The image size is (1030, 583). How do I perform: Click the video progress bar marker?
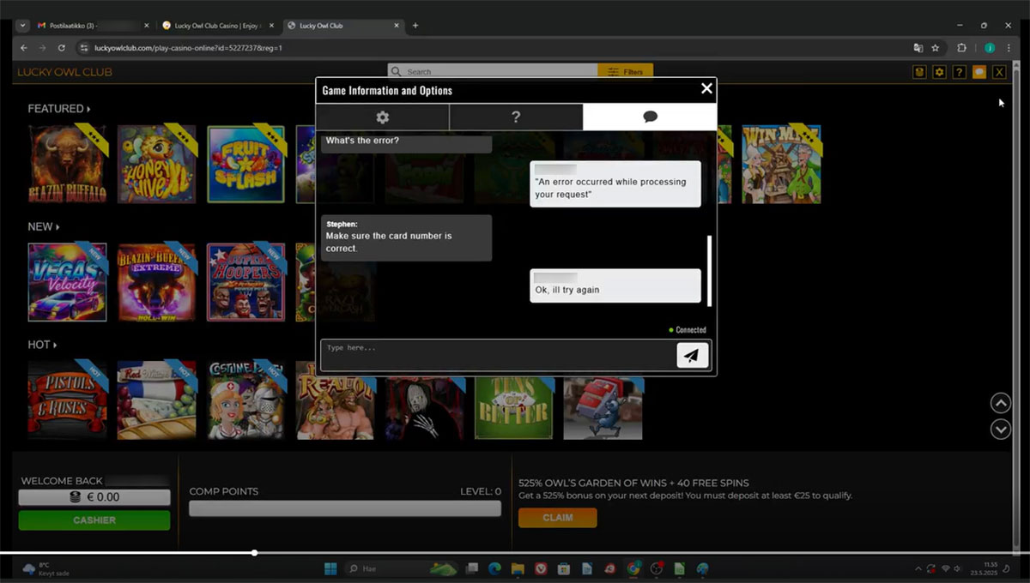(x=254, y=553)
